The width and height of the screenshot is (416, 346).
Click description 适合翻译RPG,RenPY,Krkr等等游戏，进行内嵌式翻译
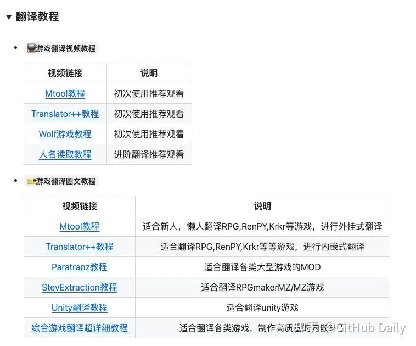tap(262, 247)
